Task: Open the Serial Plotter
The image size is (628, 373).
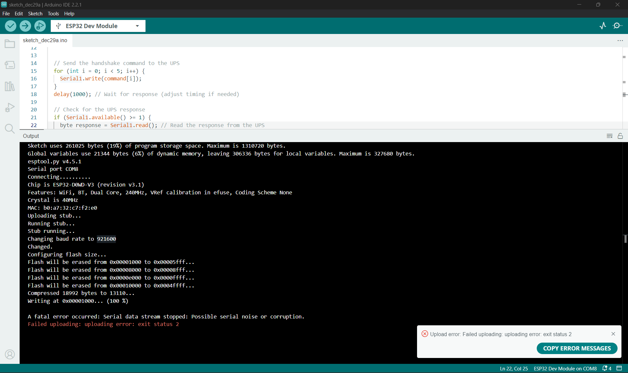Action: (603, 26)
